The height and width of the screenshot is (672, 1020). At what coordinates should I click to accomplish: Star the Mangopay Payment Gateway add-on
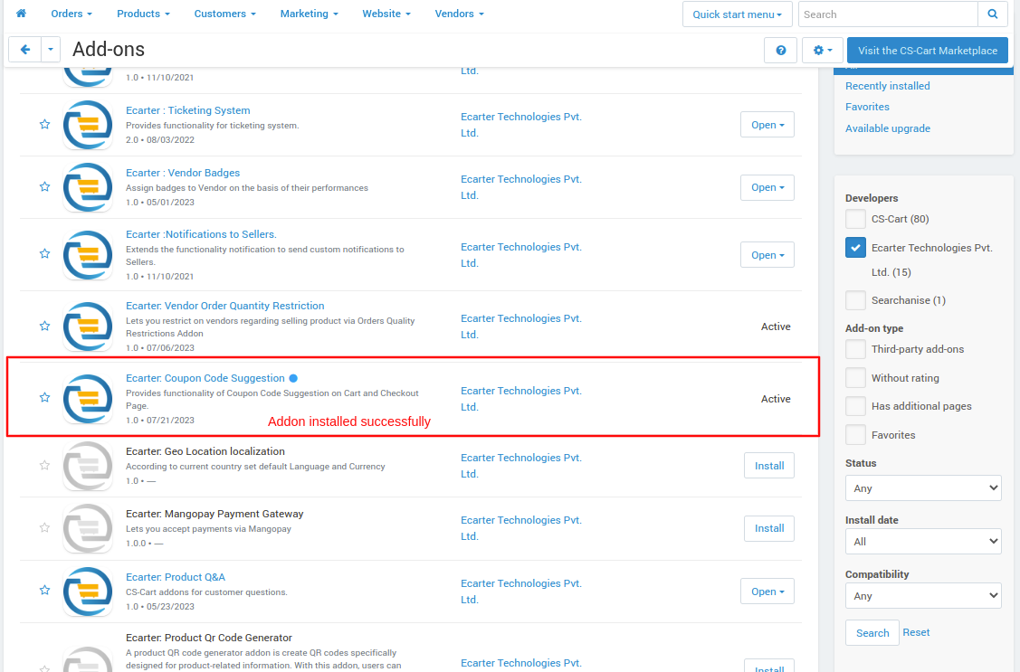tap(44, 527)
